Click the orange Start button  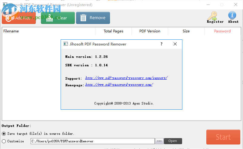pyautogui.click(x=223, y=137)
